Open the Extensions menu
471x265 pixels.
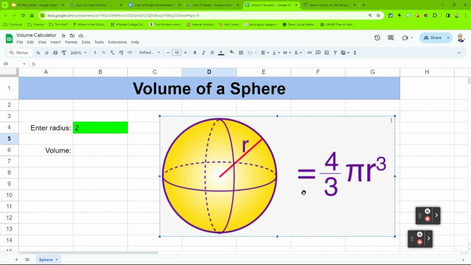click(117, 42)
